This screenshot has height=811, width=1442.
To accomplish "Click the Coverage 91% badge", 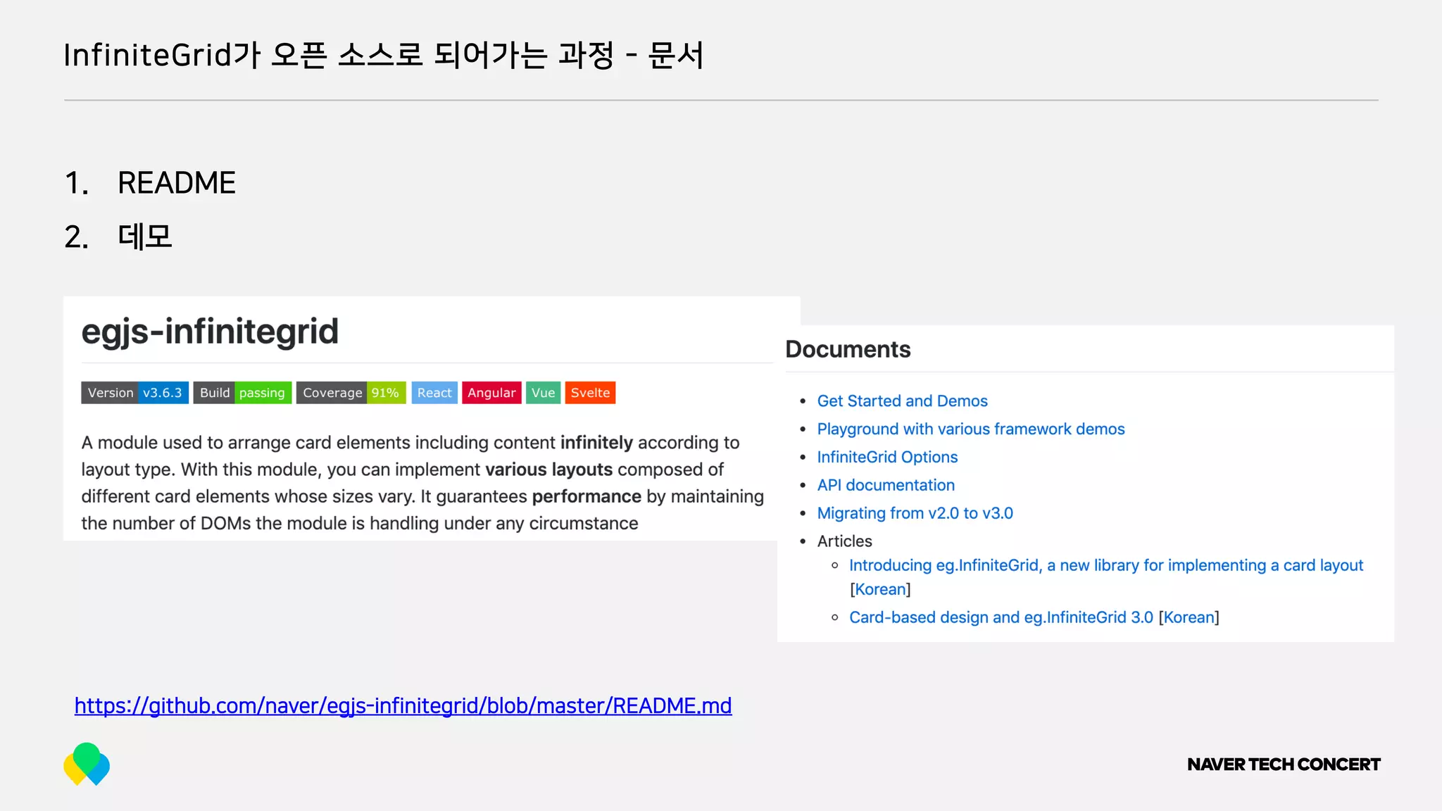I will click(351, 393).
